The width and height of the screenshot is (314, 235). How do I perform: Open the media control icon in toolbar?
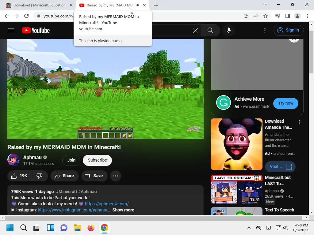pos(278,16)
